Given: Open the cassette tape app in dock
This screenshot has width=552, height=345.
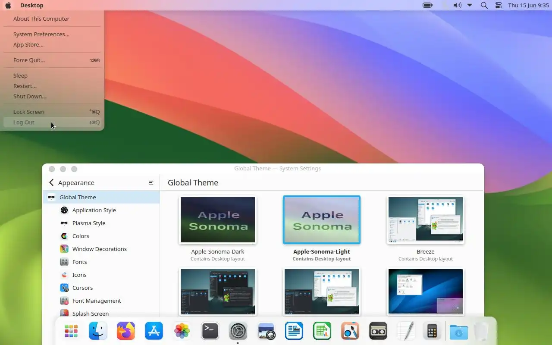Looking at the screenshot, I should click(x=378, y=331).
